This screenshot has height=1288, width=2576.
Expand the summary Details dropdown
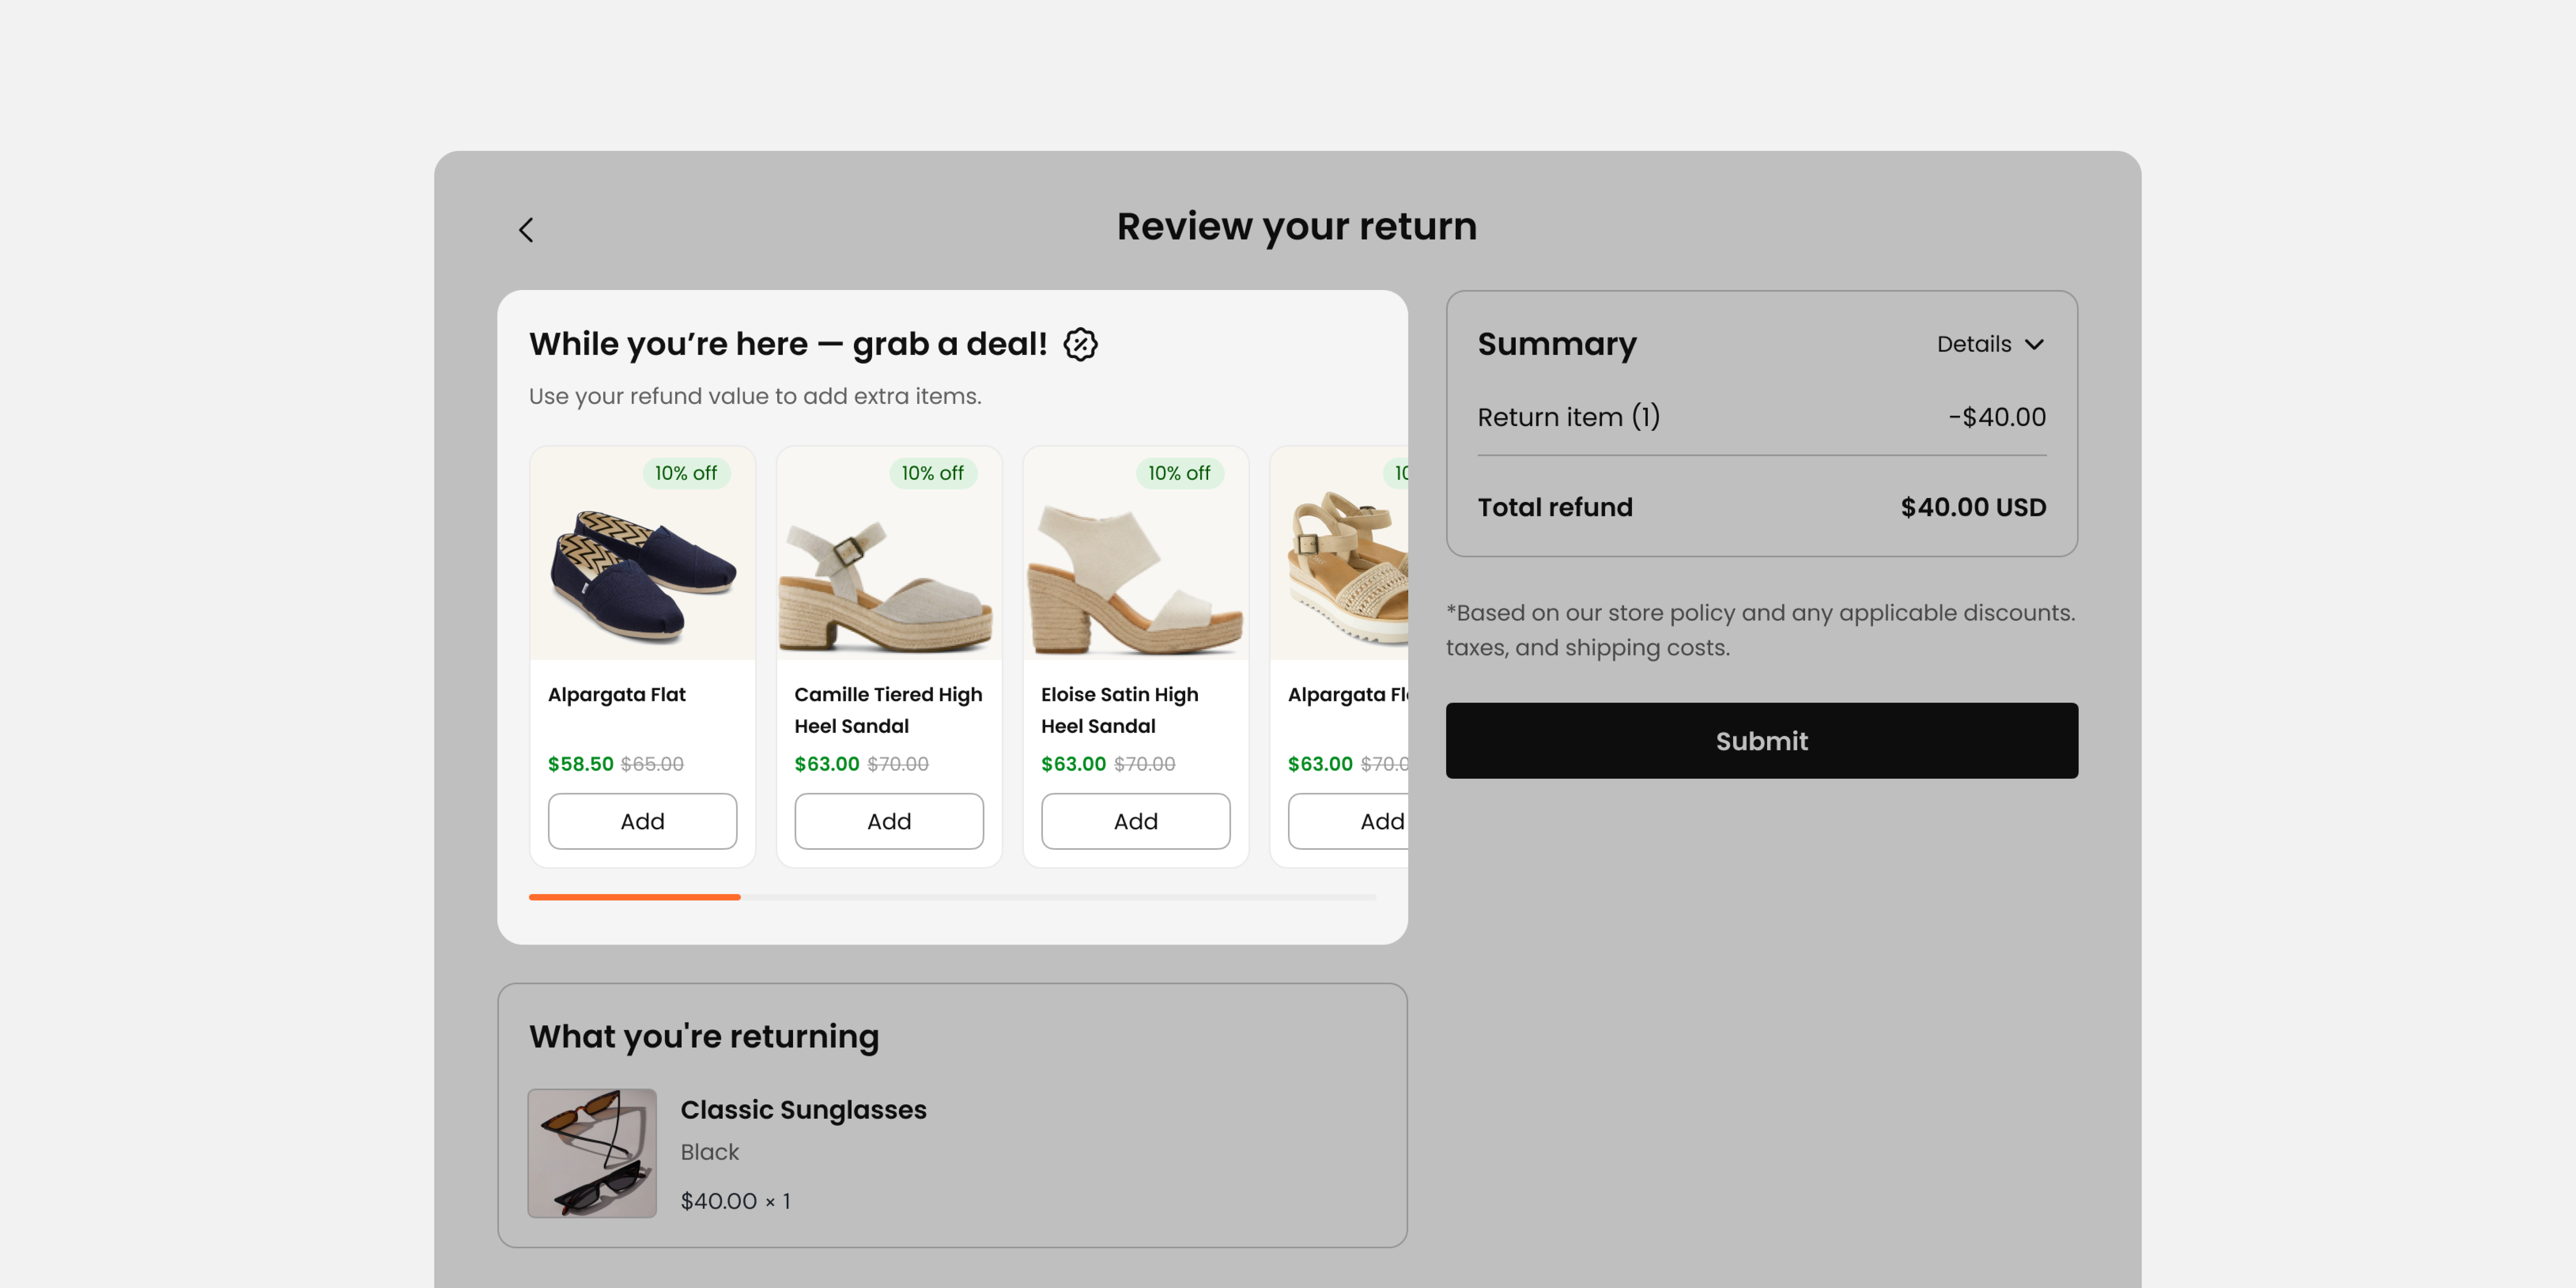1990,344
